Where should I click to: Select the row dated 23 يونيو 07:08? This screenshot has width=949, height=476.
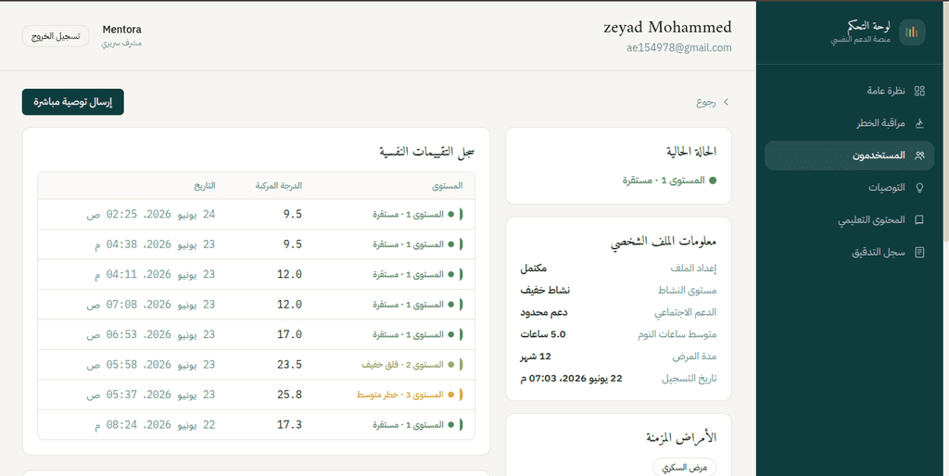point(256,305)
